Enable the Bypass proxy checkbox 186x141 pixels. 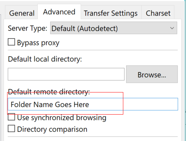(x=11, y=42)
